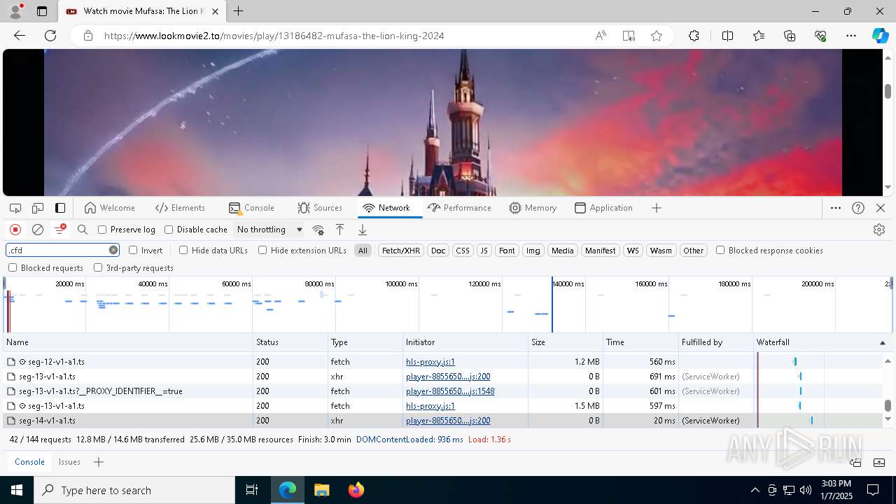This screenshot has height=504, width=896.
Task: Import HAR file upload arrow
Action: 340,230
